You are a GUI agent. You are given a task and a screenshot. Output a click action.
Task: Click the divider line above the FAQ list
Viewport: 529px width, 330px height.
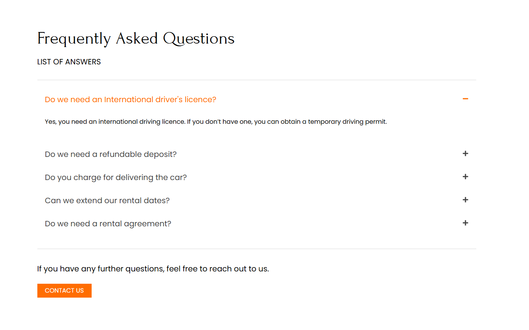pos(256,80)
